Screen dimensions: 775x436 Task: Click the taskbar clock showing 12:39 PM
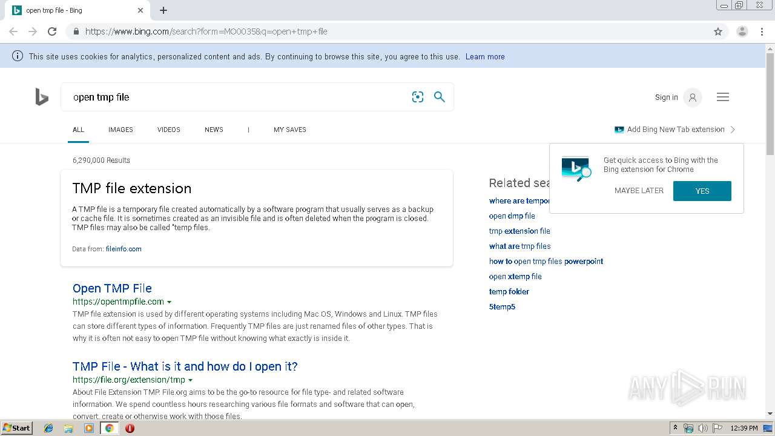[744, 428]
